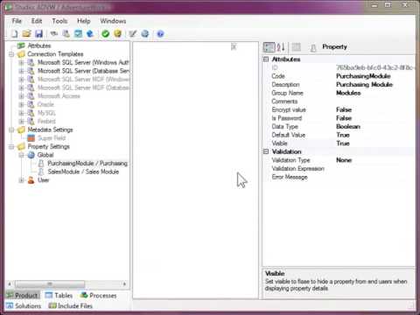This screenshot has width=420, height=315.
Task: Click the tree scrollbar left arrow
Action: click(10, 283)
